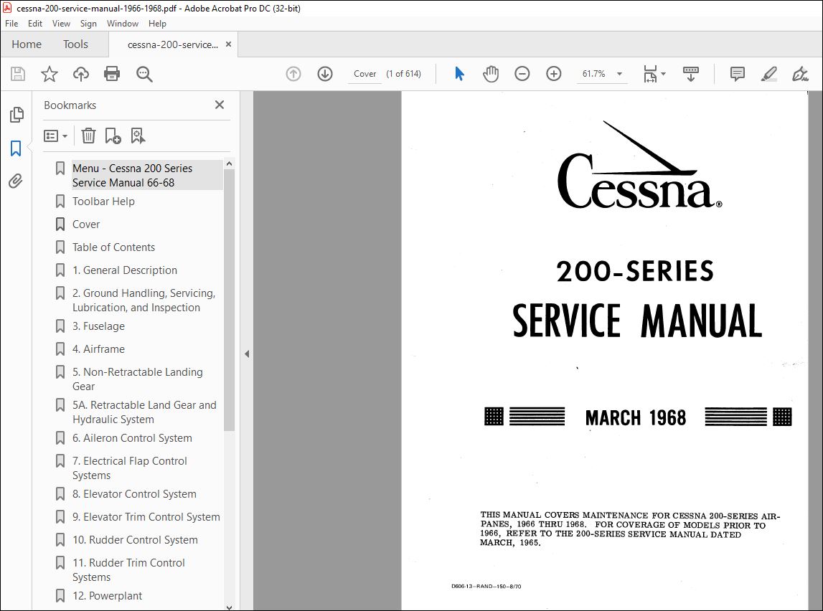Go to 12. Powerplant bookmark

(107, 597)
